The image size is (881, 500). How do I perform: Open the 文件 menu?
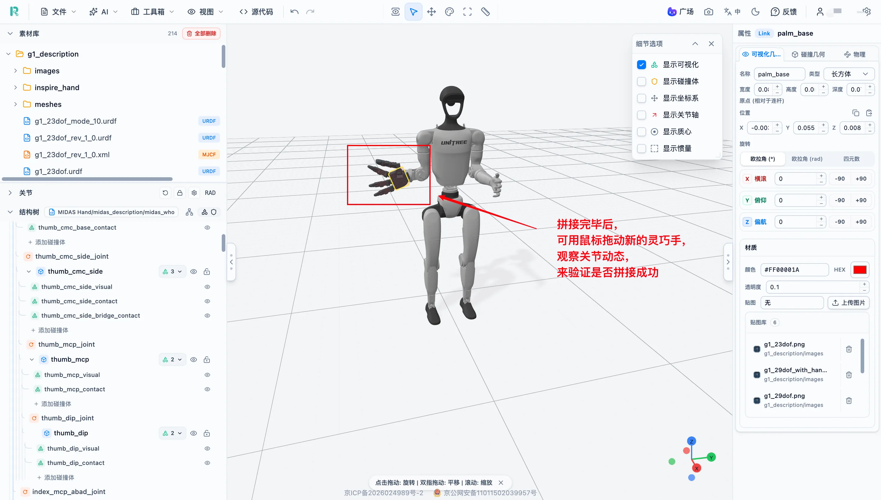(x=58, y=12)
